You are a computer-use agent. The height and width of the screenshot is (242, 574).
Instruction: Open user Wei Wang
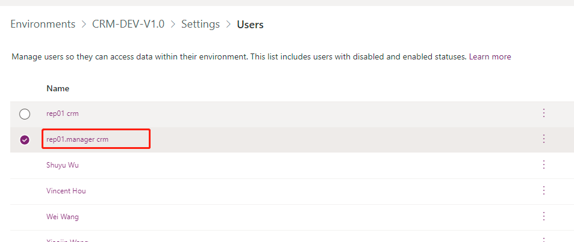(x=63, y=217)
